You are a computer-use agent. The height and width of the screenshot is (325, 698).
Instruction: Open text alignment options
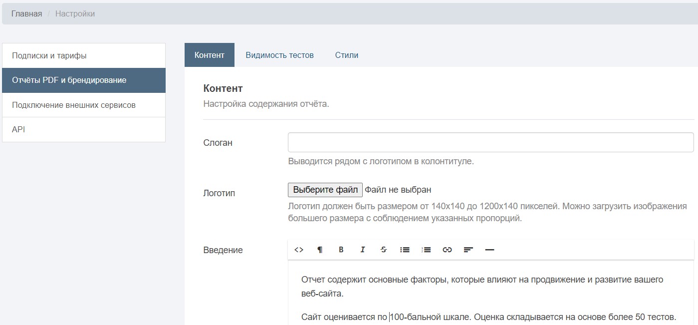coord(468,250)
